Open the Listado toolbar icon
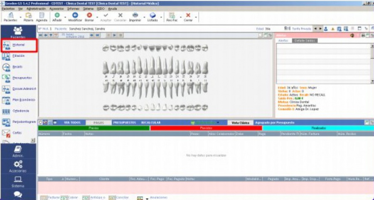Viewport: 374px width, 200px height. (153, 17)
